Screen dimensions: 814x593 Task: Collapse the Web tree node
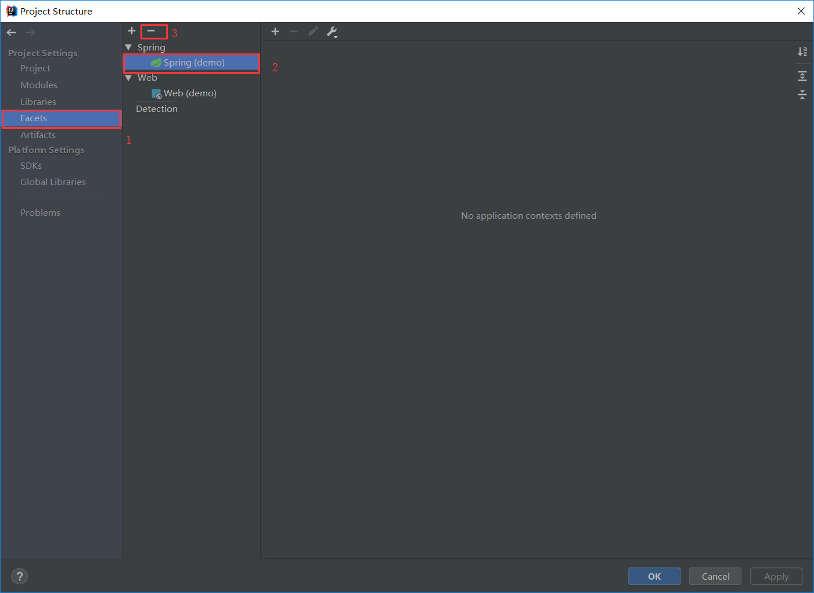click(x=129, y=78)
